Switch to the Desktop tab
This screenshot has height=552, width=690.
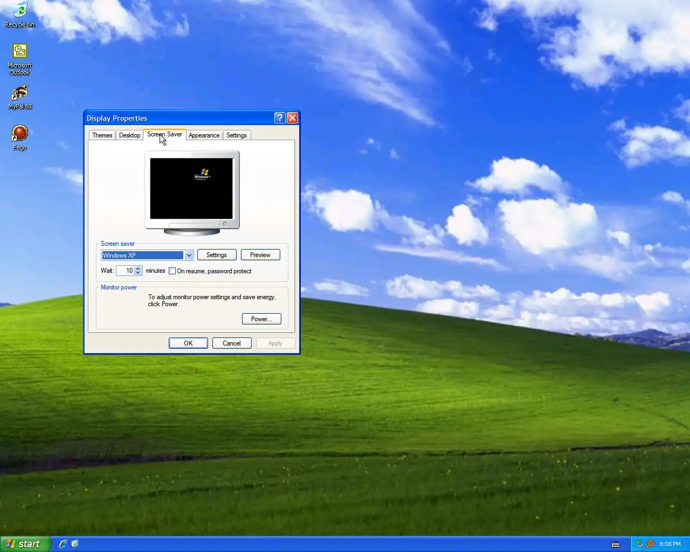129,135
